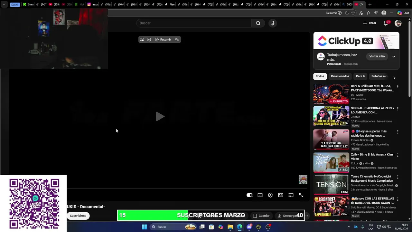412x232 pixels.
Task: Open the media control music icon in browser toolbar
Action: coord(361,13)
